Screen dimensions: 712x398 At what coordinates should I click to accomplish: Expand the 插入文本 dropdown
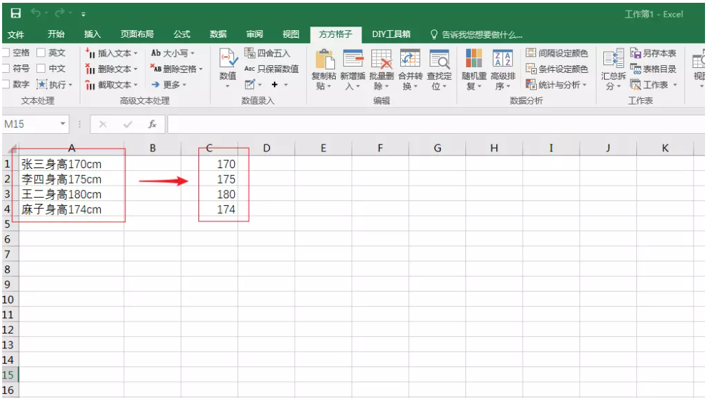coord(135,53)
